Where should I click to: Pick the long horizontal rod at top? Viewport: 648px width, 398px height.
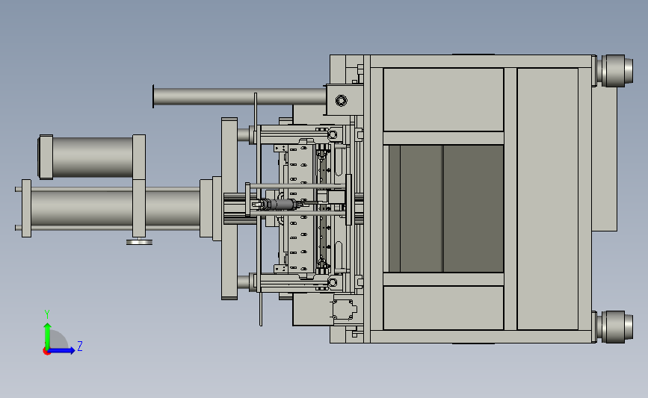point(239,96)
